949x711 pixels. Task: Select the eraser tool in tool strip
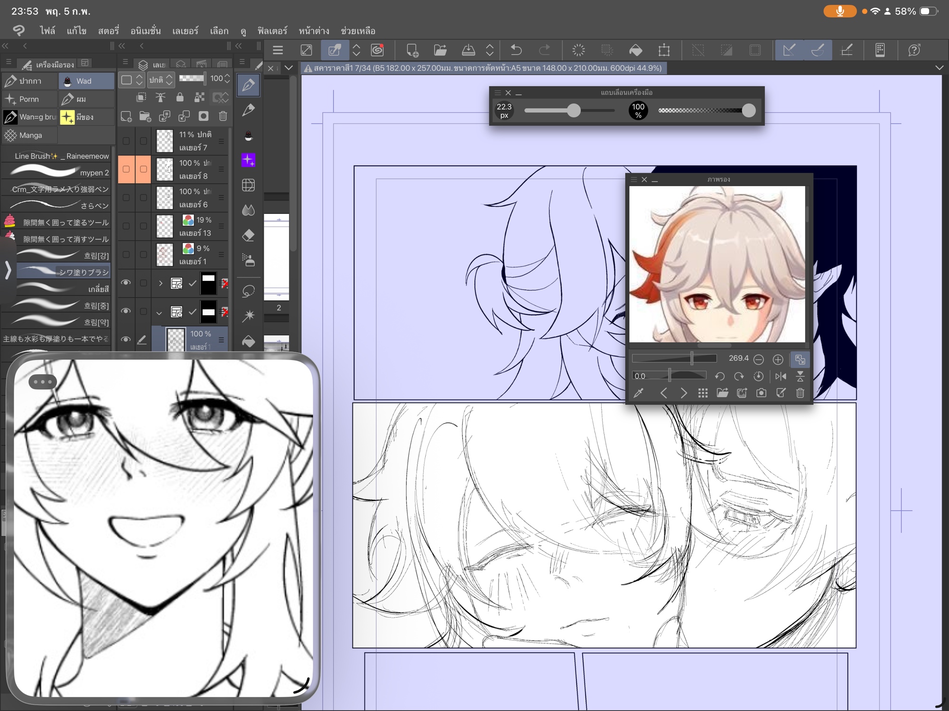click(x=248, y=235)
